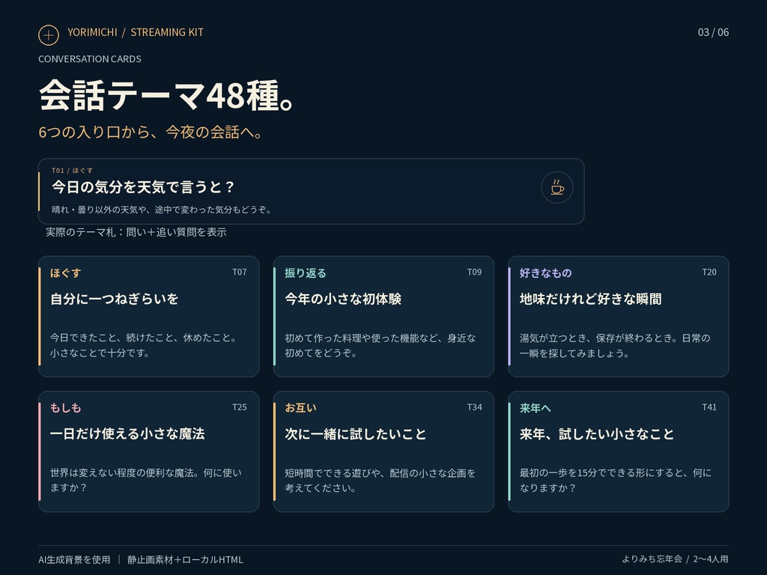
Task: Click the footer text 静止画素材＋ローカルHTML
Action: [x=186, y=559]
